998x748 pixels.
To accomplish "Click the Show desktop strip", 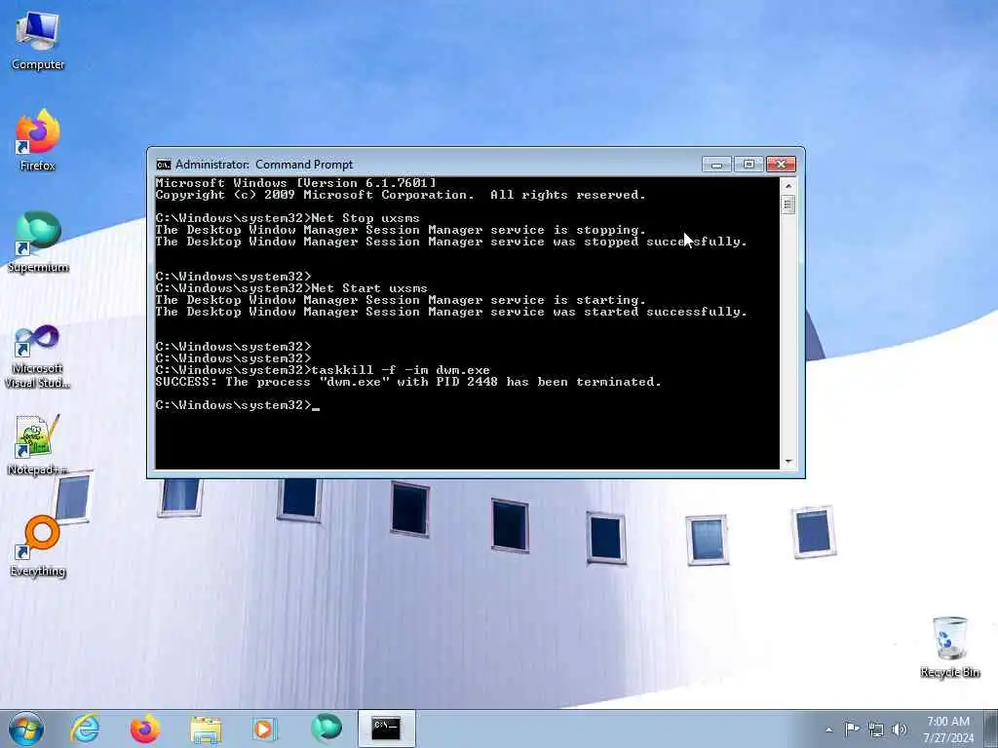I will pos(991,729).
